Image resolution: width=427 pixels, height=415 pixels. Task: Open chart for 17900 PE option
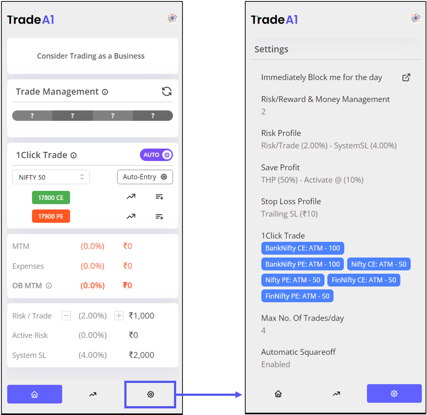pos(131,216)
